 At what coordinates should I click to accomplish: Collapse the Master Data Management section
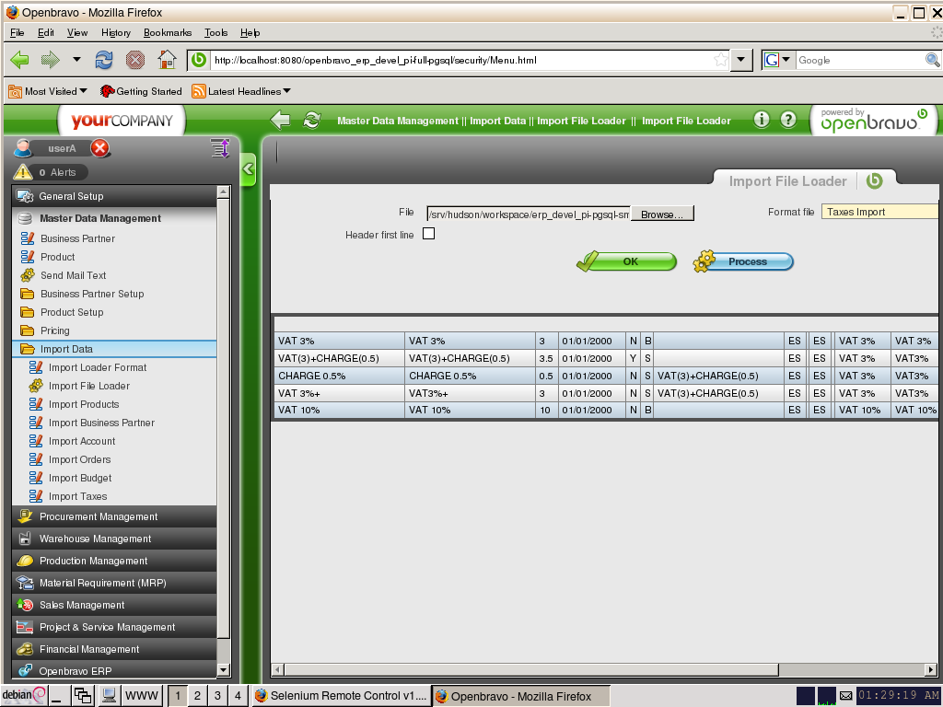coord(114,218)
